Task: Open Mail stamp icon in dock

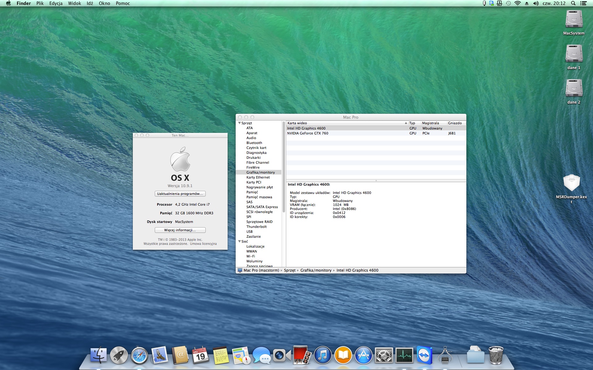Action: click(160, 355)
